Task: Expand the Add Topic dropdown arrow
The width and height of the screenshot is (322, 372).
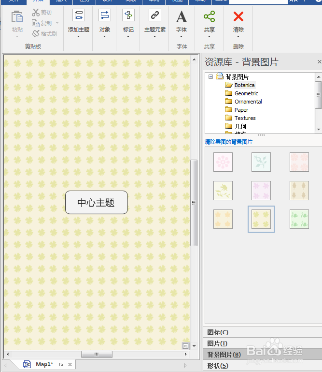Action: pos(78,37)
